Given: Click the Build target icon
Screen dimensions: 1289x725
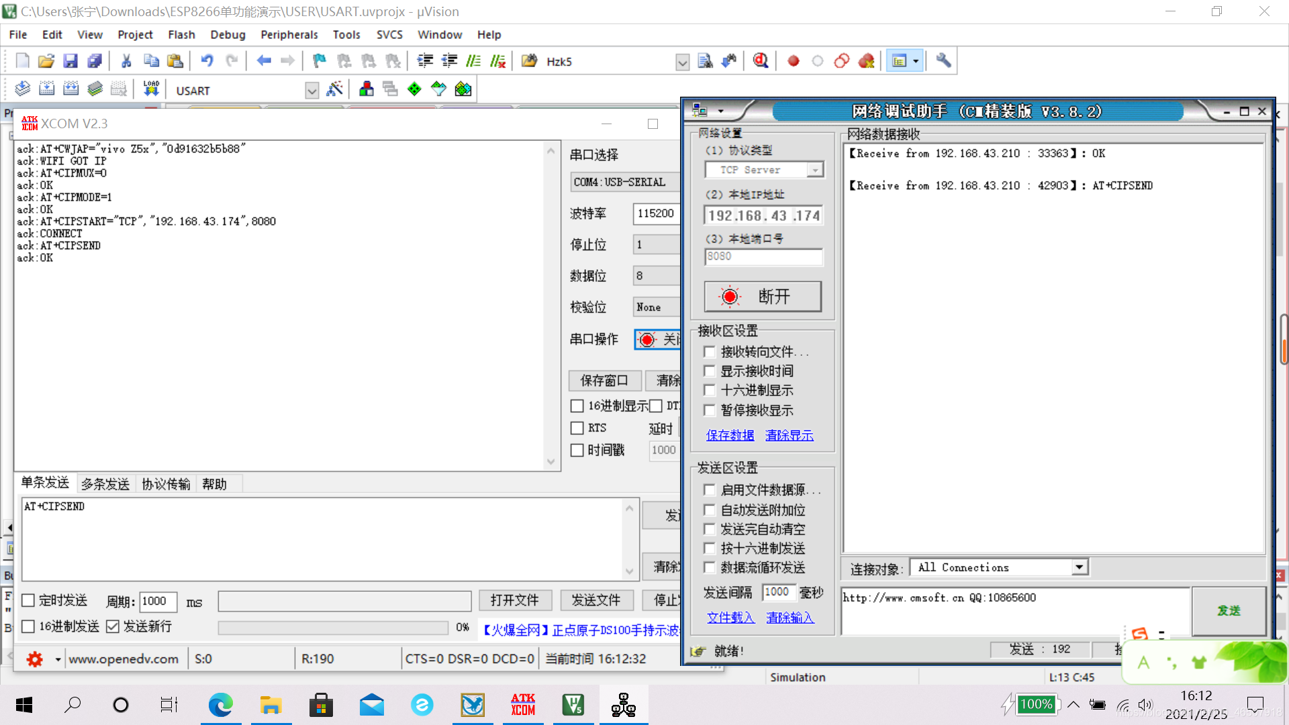Looking at the screenshot, I should pos(46,89).
